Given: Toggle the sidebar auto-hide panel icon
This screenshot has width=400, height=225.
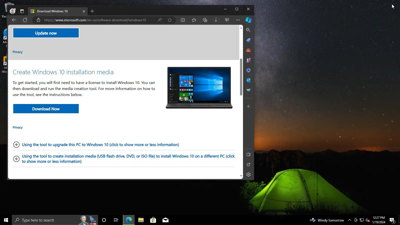Looking at the screenshot, I should coord(248,154).
